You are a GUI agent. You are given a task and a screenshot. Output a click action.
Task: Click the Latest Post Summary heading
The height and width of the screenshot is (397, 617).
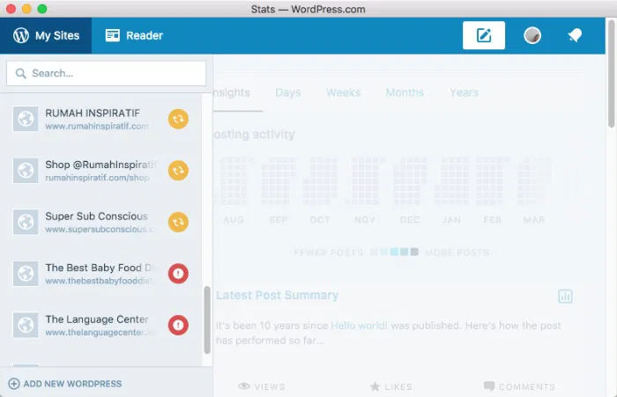point(277,295)
